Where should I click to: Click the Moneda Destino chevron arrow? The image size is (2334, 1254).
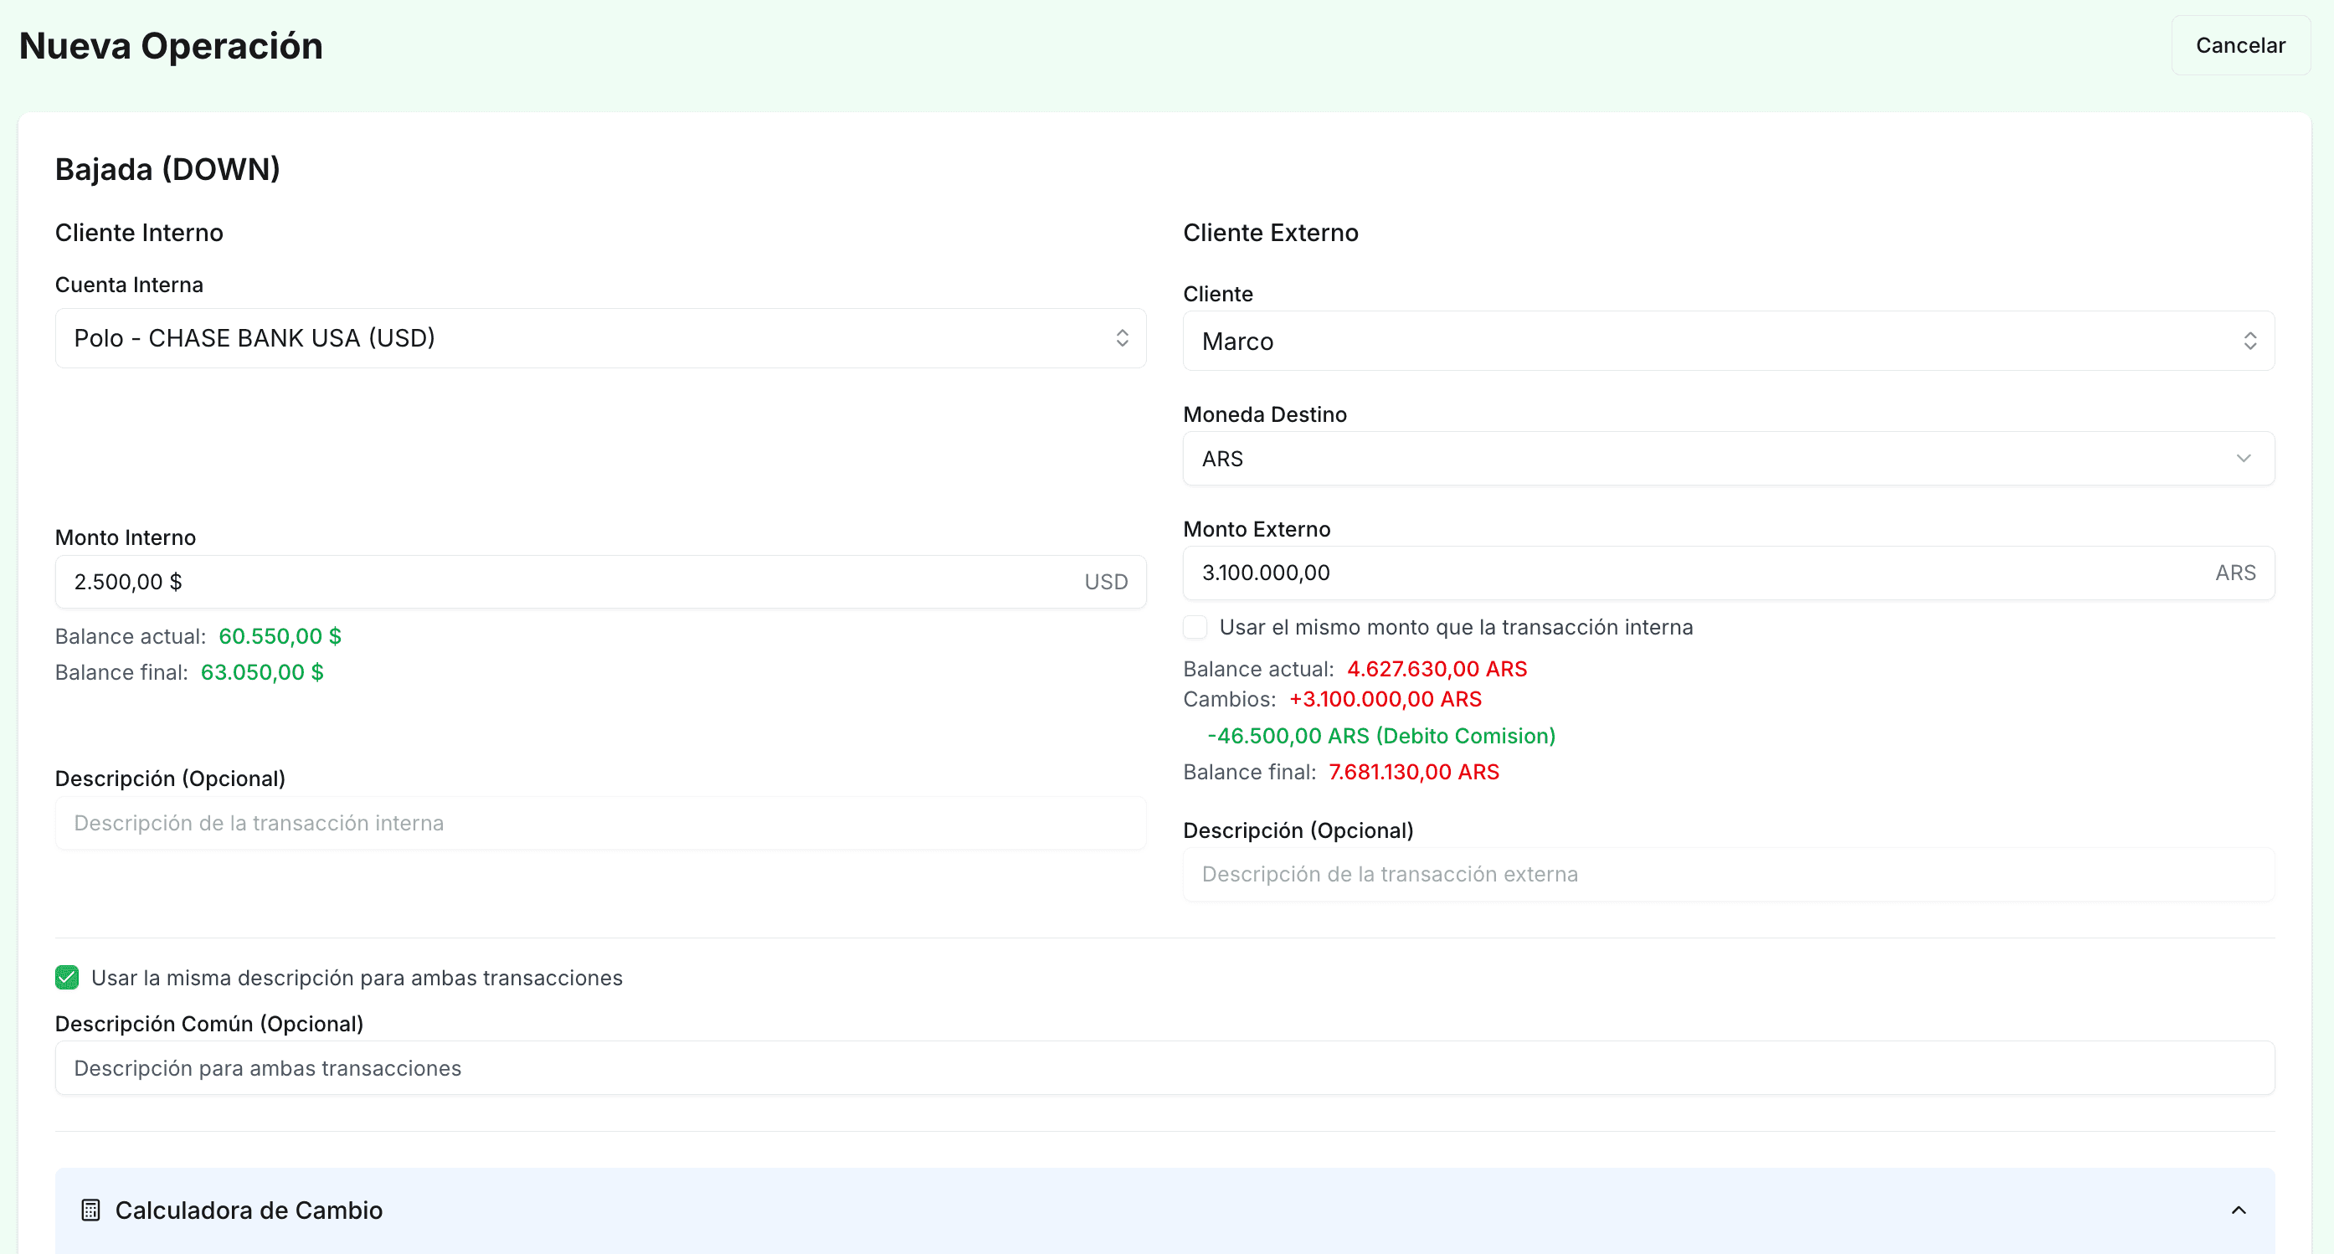(x=2243, y=459)
